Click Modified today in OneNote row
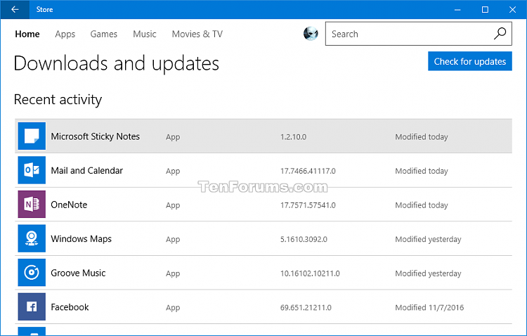Screen dimensions: 527x336 [x=422, y=205]
